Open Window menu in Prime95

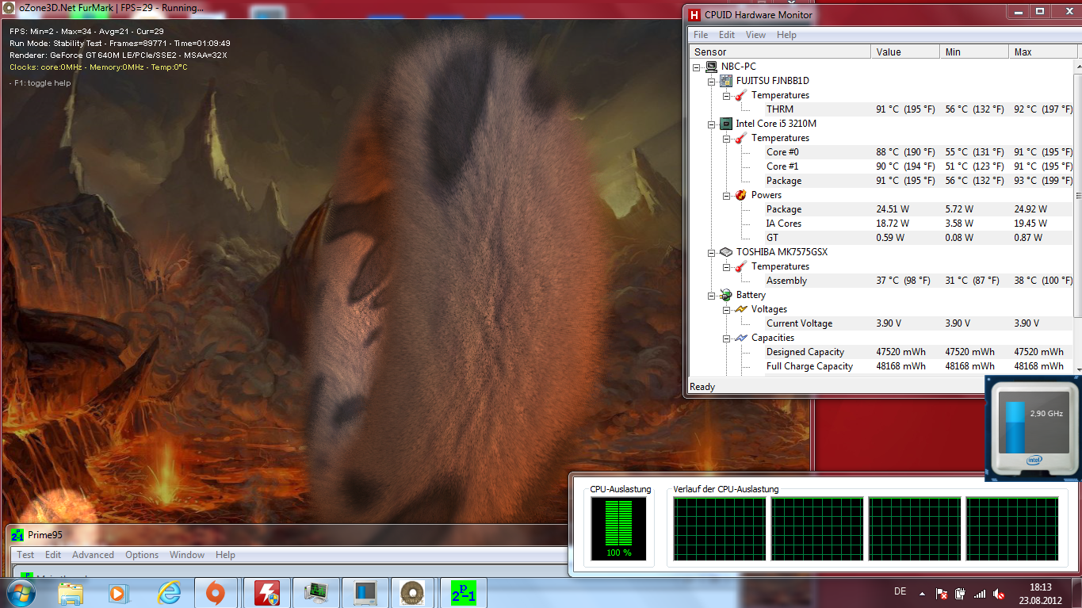[187, 555]
